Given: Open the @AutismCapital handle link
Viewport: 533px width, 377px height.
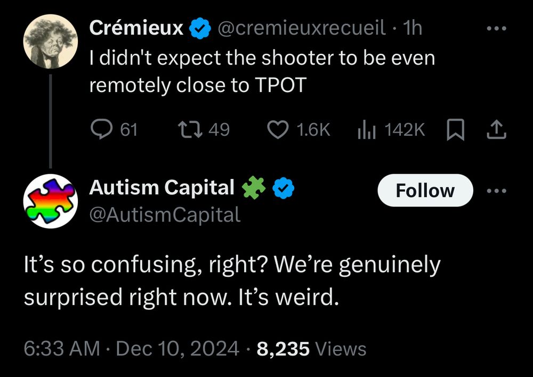Looking at the screenshot, I should point(165,214).
